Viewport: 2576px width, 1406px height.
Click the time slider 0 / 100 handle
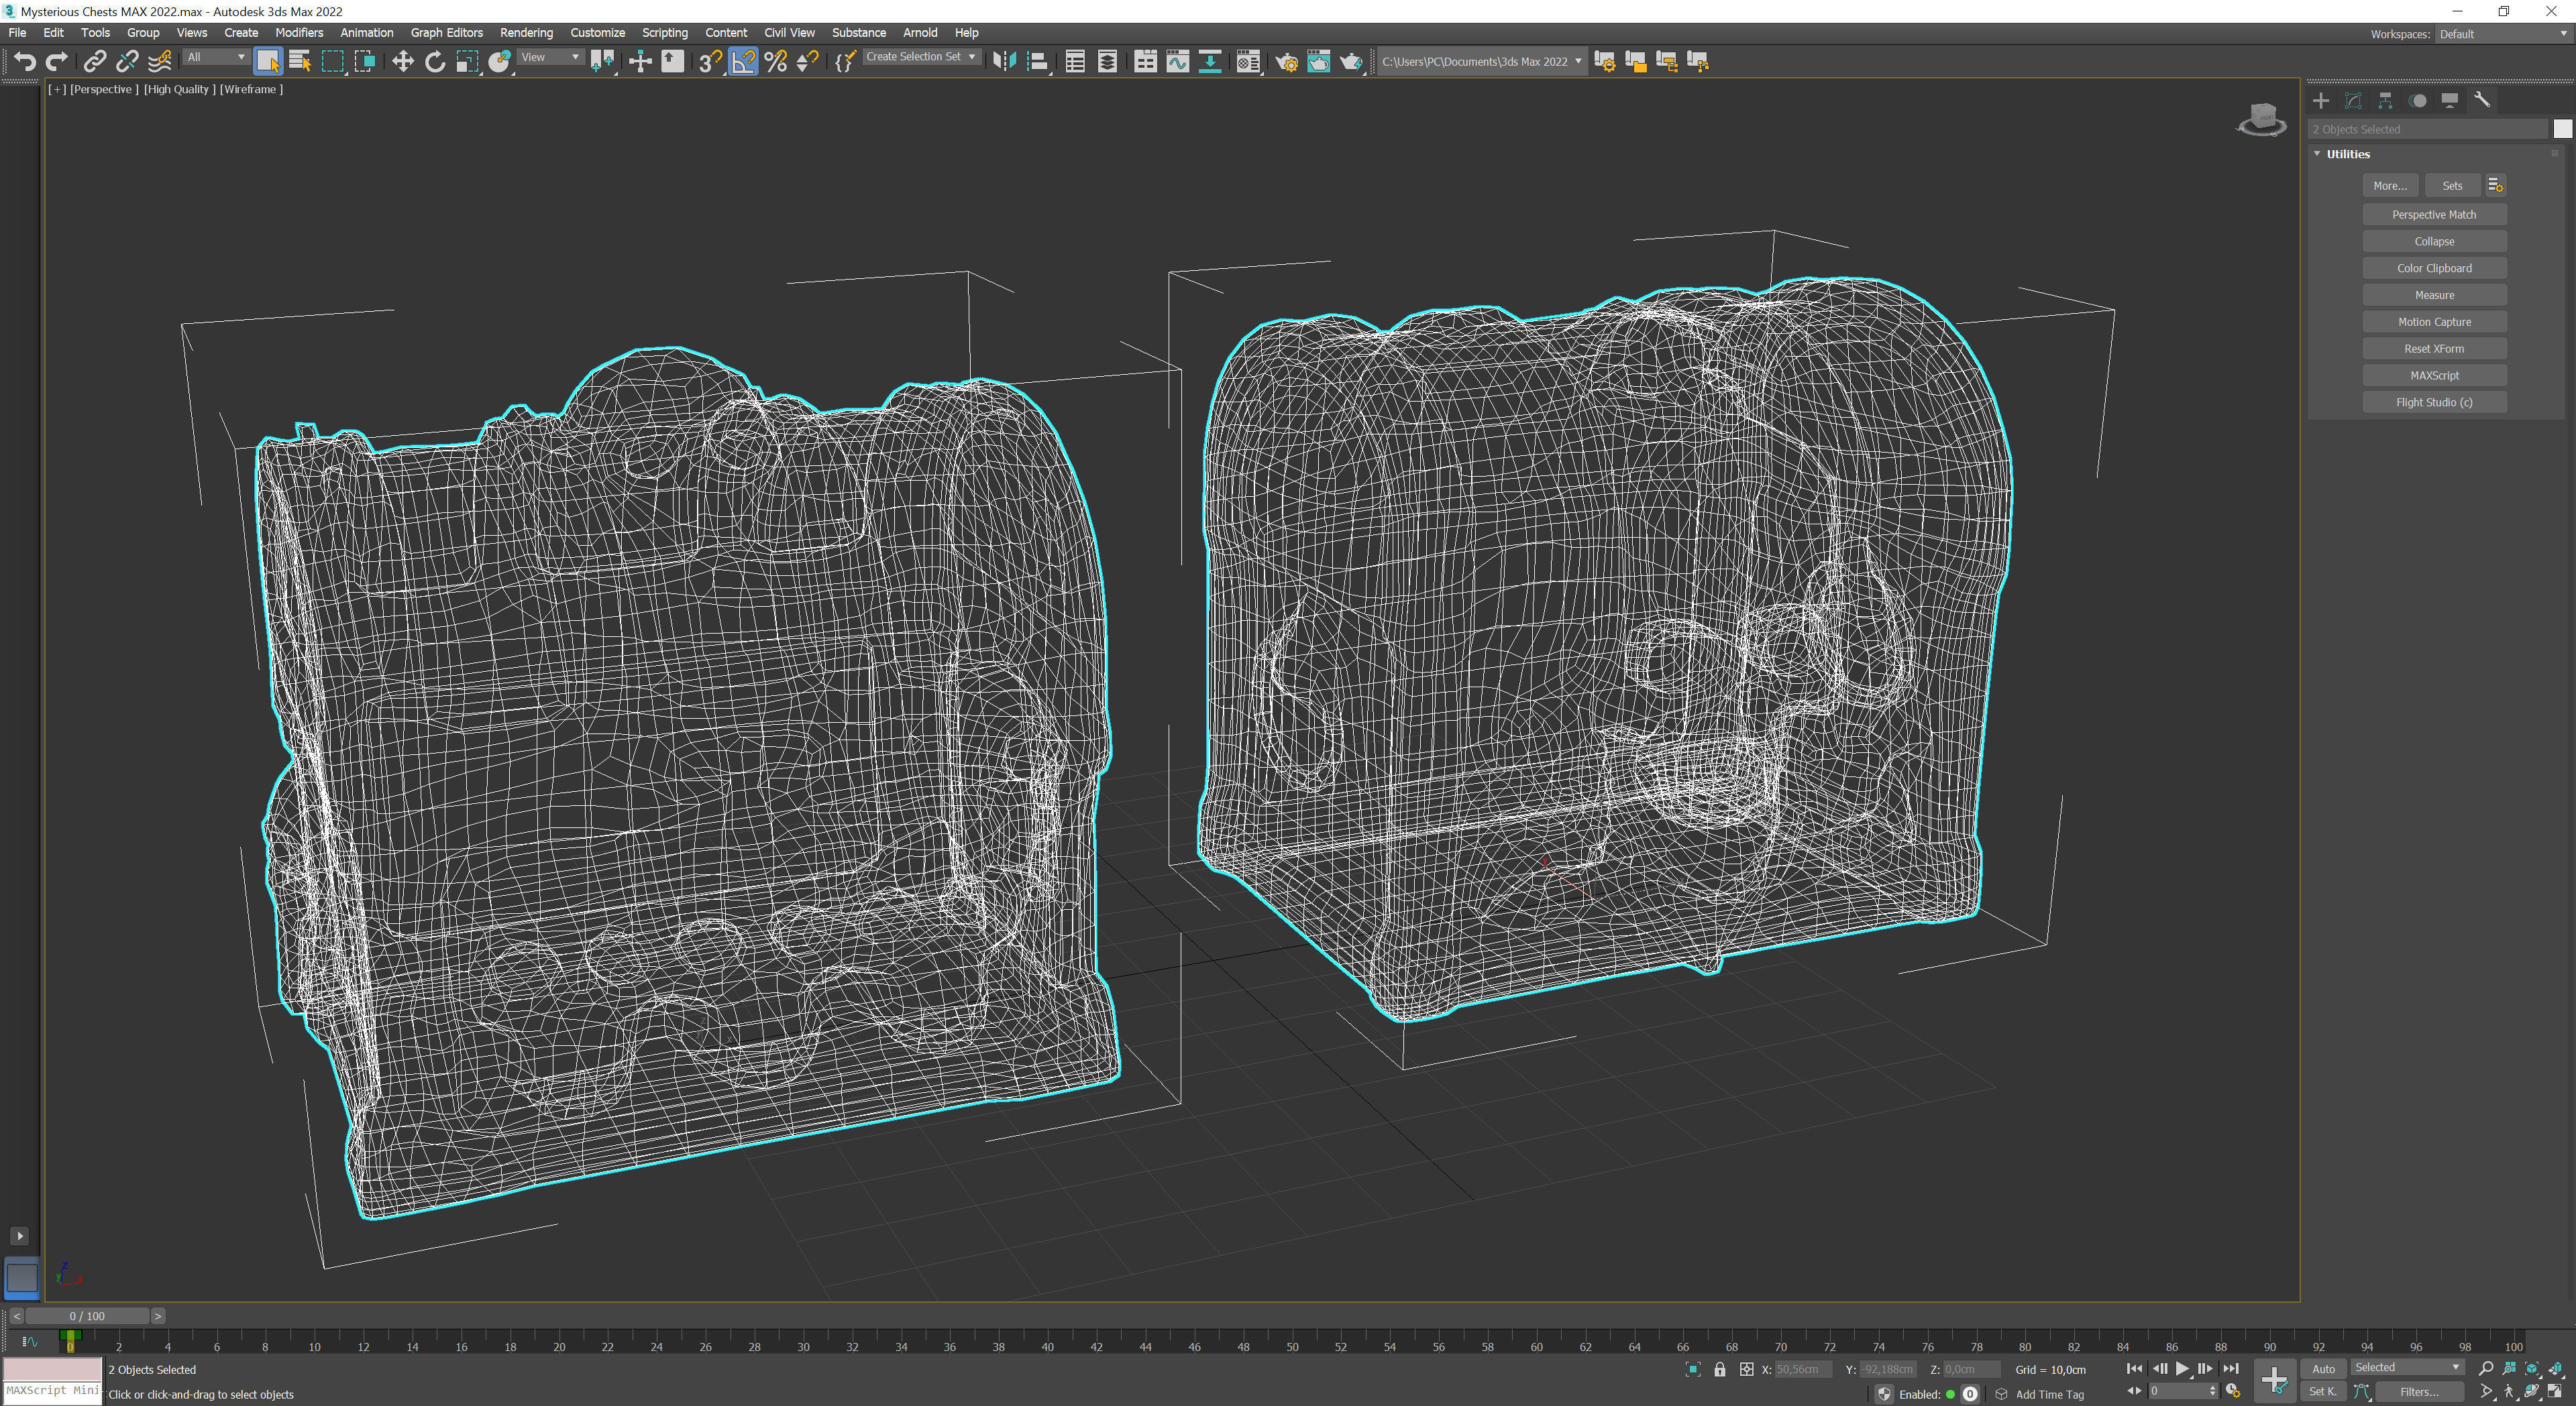(87, 1316)
